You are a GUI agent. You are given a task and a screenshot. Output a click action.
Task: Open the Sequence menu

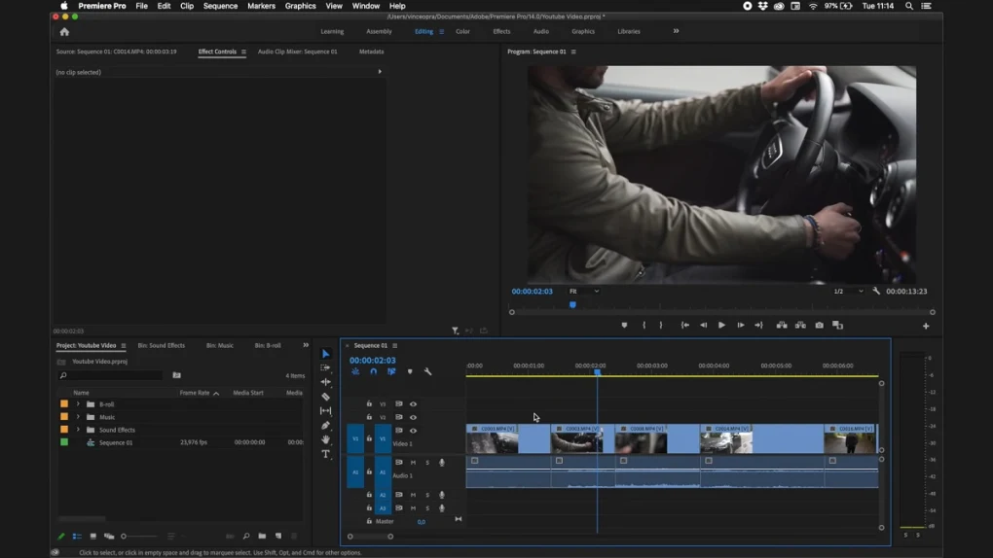[220, 6]
